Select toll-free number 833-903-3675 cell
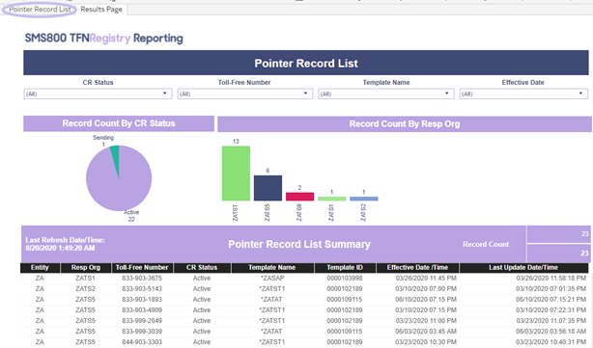 pyautogui.click(x=142, y=279)
